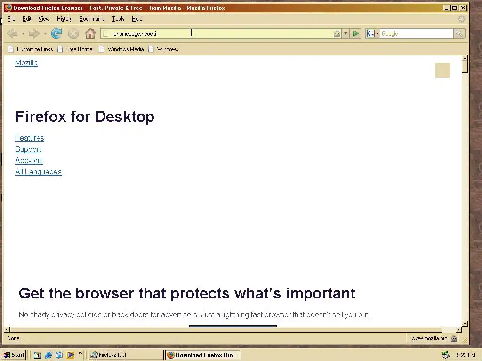Open the Tools menu

(118, 19)
